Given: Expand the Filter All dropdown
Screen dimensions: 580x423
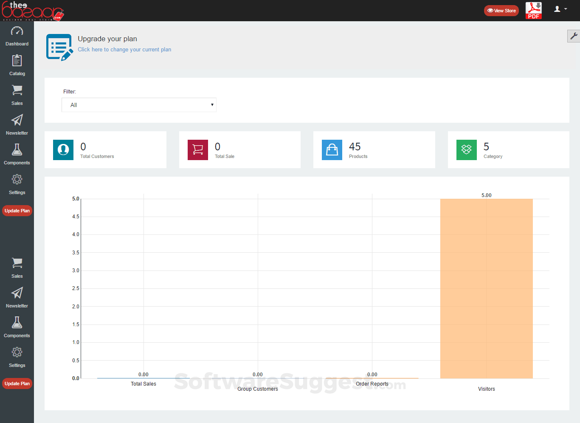Looking at the screenshot, I should click(139, 105).
